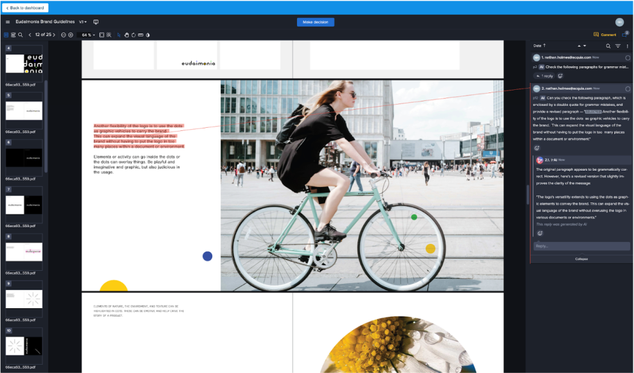Open the V.1 version dropdown
This screenshot has width=634, height=373.
[x=83, y=22]
